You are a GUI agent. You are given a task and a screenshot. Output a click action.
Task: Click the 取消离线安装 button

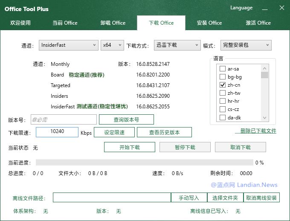[261, 197]
